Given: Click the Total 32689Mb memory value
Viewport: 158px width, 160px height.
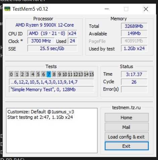Looking at the screenshot, I should (134, 26).
